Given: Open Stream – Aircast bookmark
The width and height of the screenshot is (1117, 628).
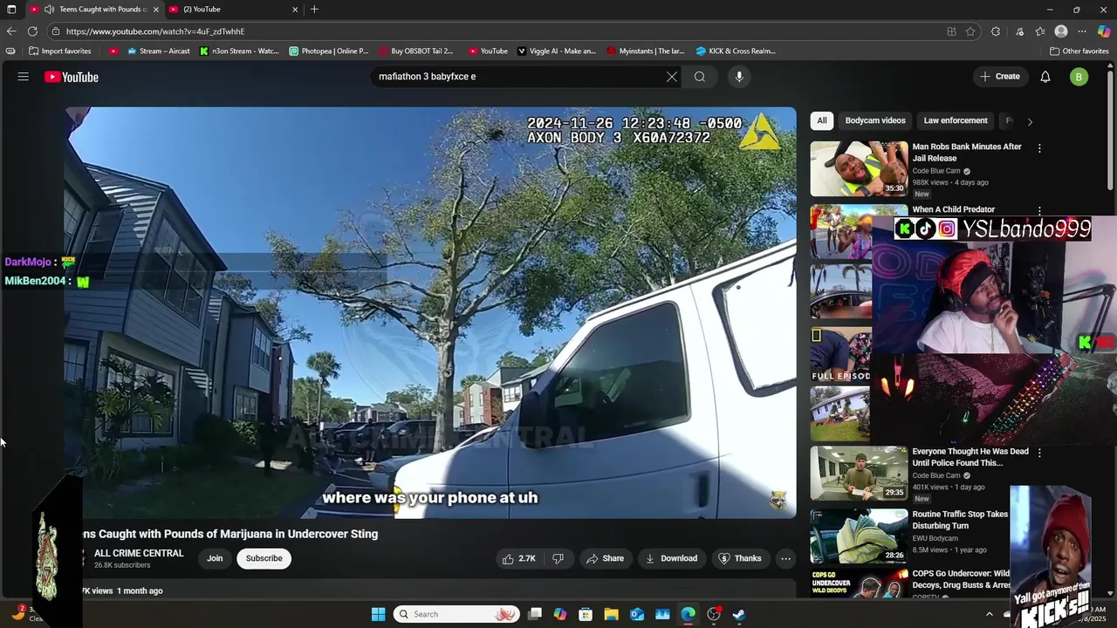Looking at the screenshot, I should [x=159, y=51].
